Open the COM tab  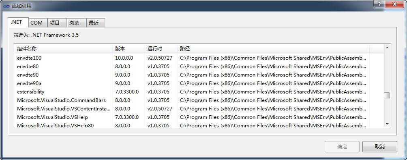coord(38,23)
